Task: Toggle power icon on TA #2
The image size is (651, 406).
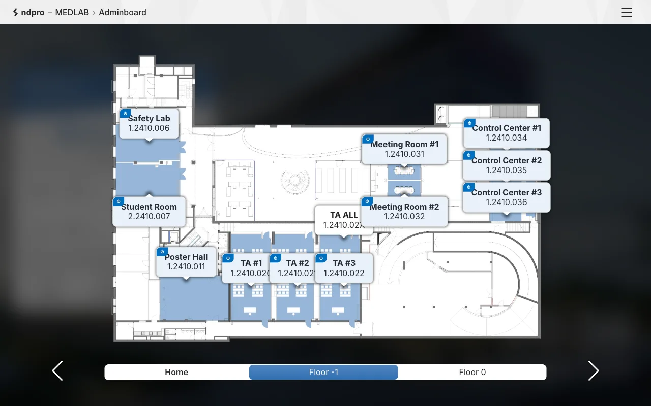Action: point(275,258)
